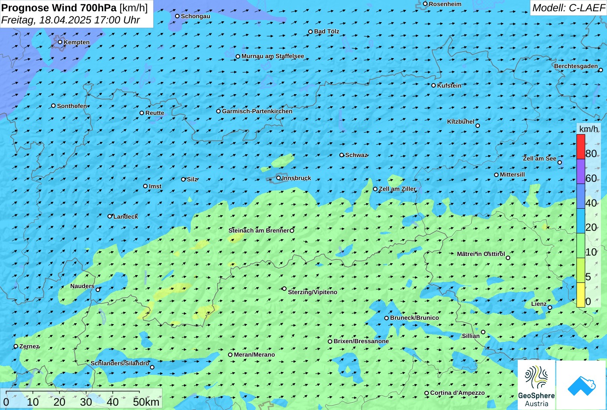
Task: Click the Schongau location marker
Action: click(x=177, y=16)
